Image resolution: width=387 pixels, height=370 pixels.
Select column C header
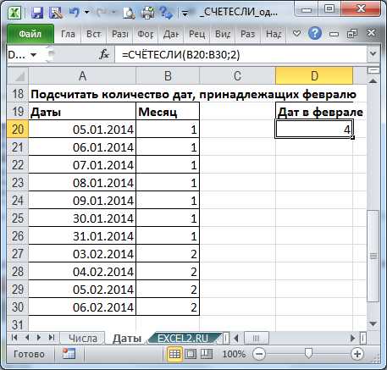(x=237, y=75)
